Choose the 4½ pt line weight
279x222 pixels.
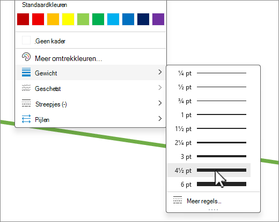(x=209, y=170)
